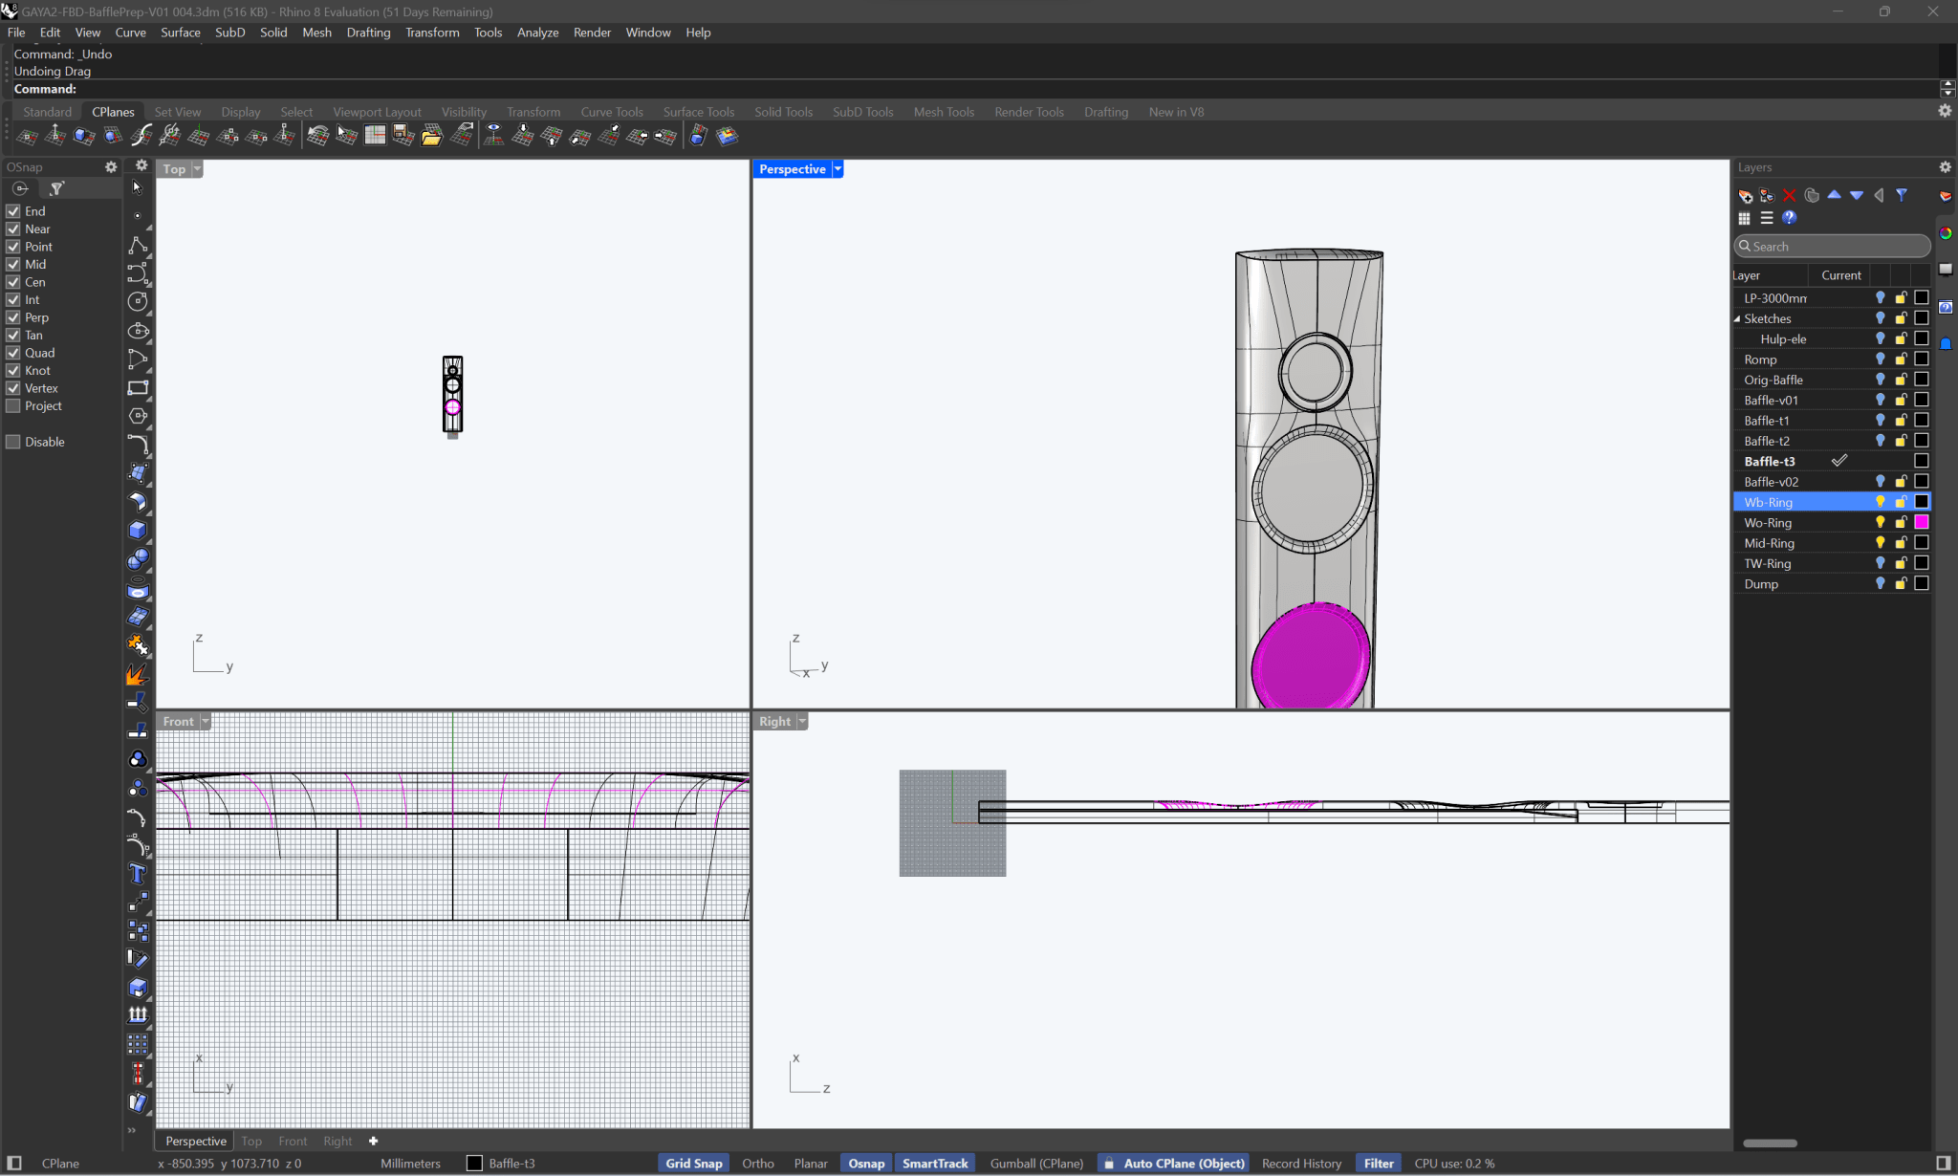The height and width of the screenshot is (1176, 1958).
Task: Open the Transform menu
Action: pos(432,33)
